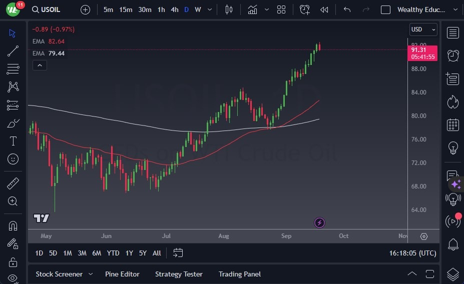This screenshot has width=464, height=284.
Task: Select the trend line drawing tool
Action: (x=13, y=50)
